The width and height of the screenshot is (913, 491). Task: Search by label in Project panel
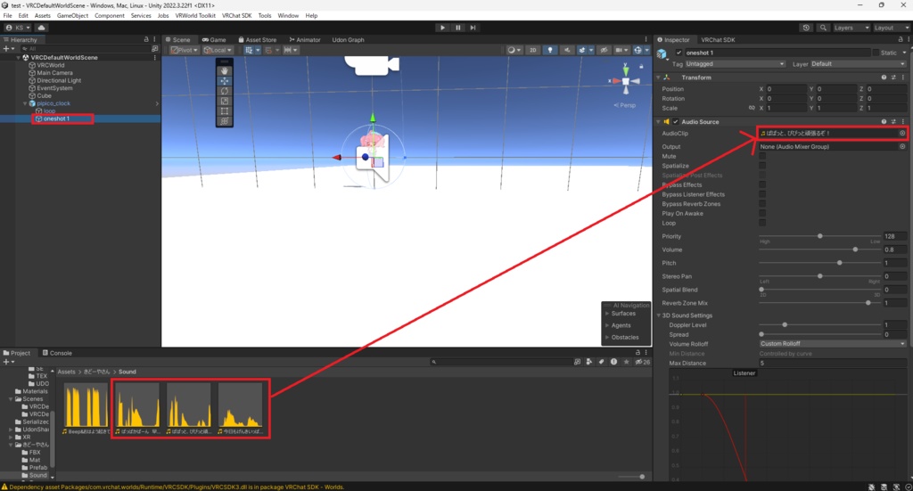point(602,362)
